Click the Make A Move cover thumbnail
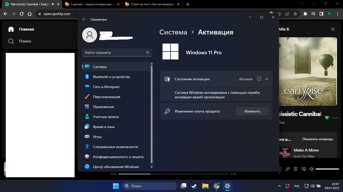The image size is (343, 192). [x=285, y=152]
